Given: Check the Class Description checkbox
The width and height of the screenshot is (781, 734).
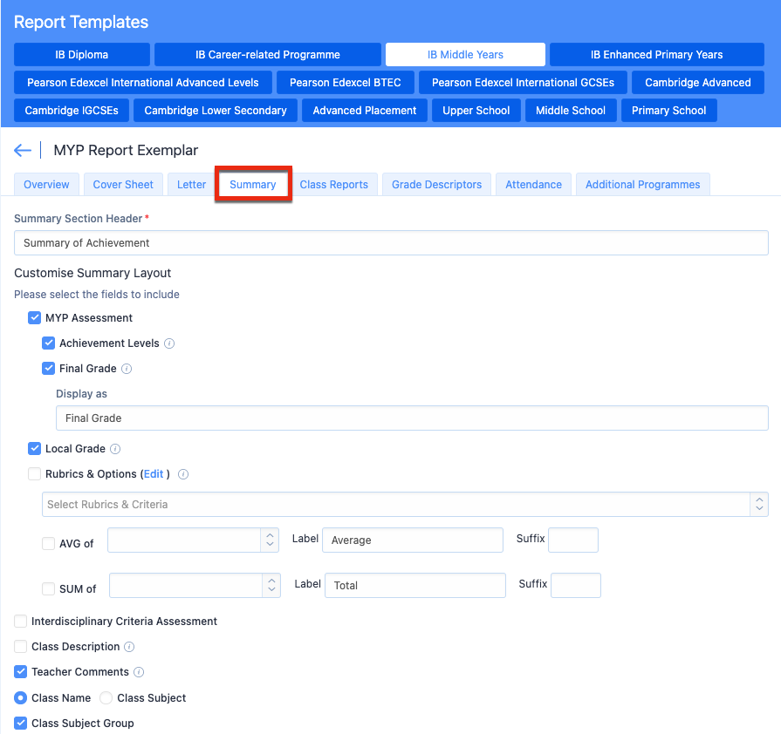Looking at the screenshot, I should pyautogui.click(x=20, y=647).
